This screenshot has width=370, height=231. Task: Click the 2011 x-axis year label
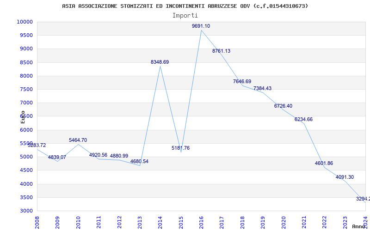point(99,222)
